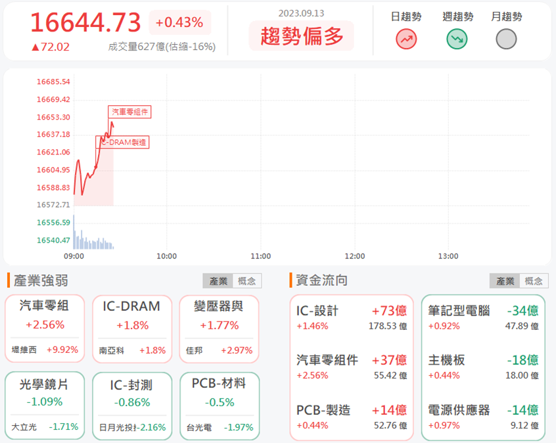Select the 產業 tab in 產業強弱 panel
556x443 pixels.
219,281
